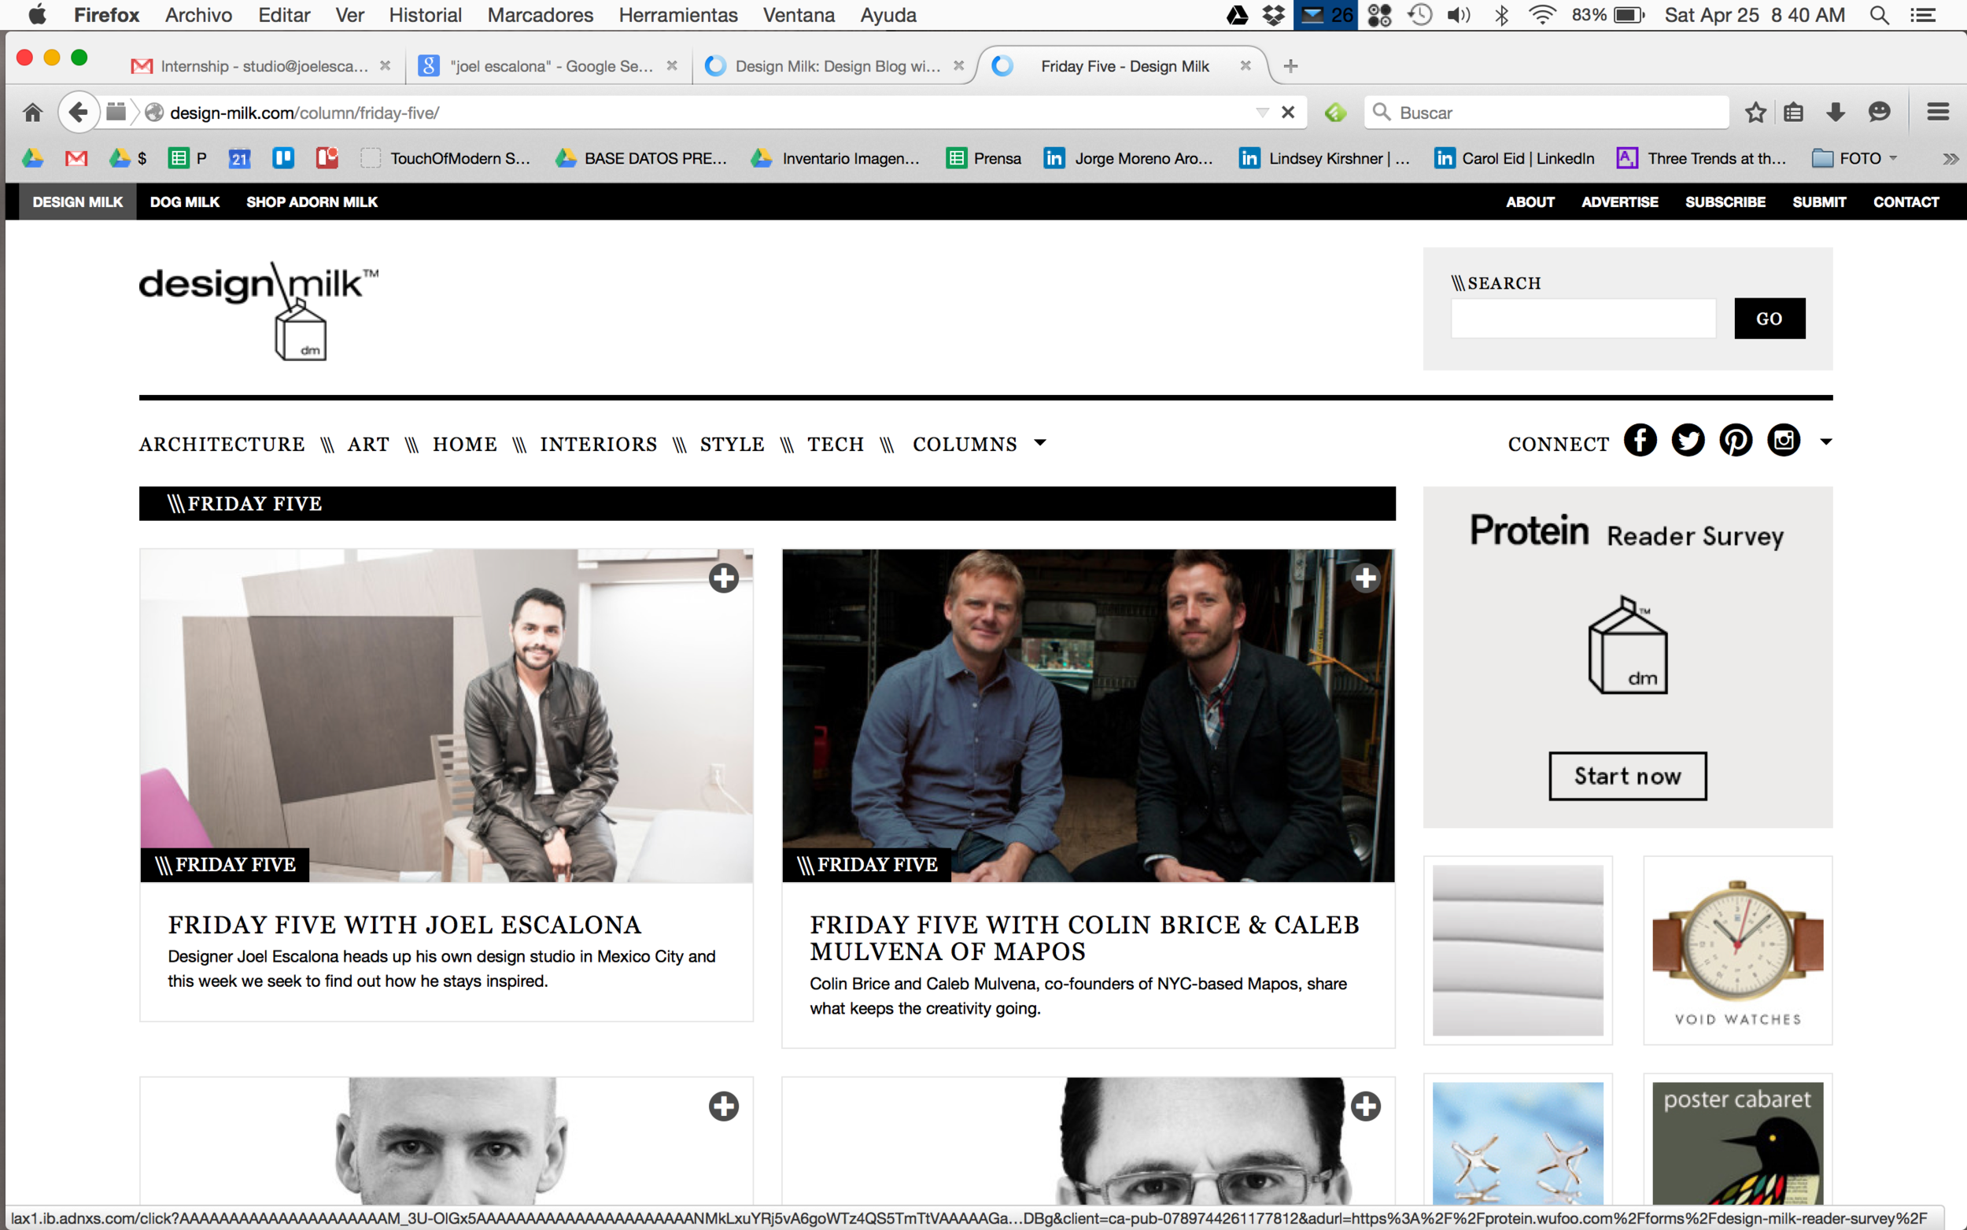Viewport: 1967px width, 1230px height.
Task: Open Design Milk's Instagram icon
Action: (x=1783, y=441)
